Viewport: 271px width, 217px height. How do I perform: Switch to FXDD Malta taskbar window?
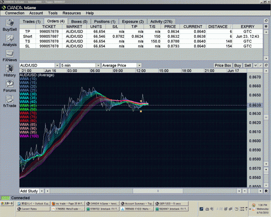pyautogui.click(x=137, y=209)
